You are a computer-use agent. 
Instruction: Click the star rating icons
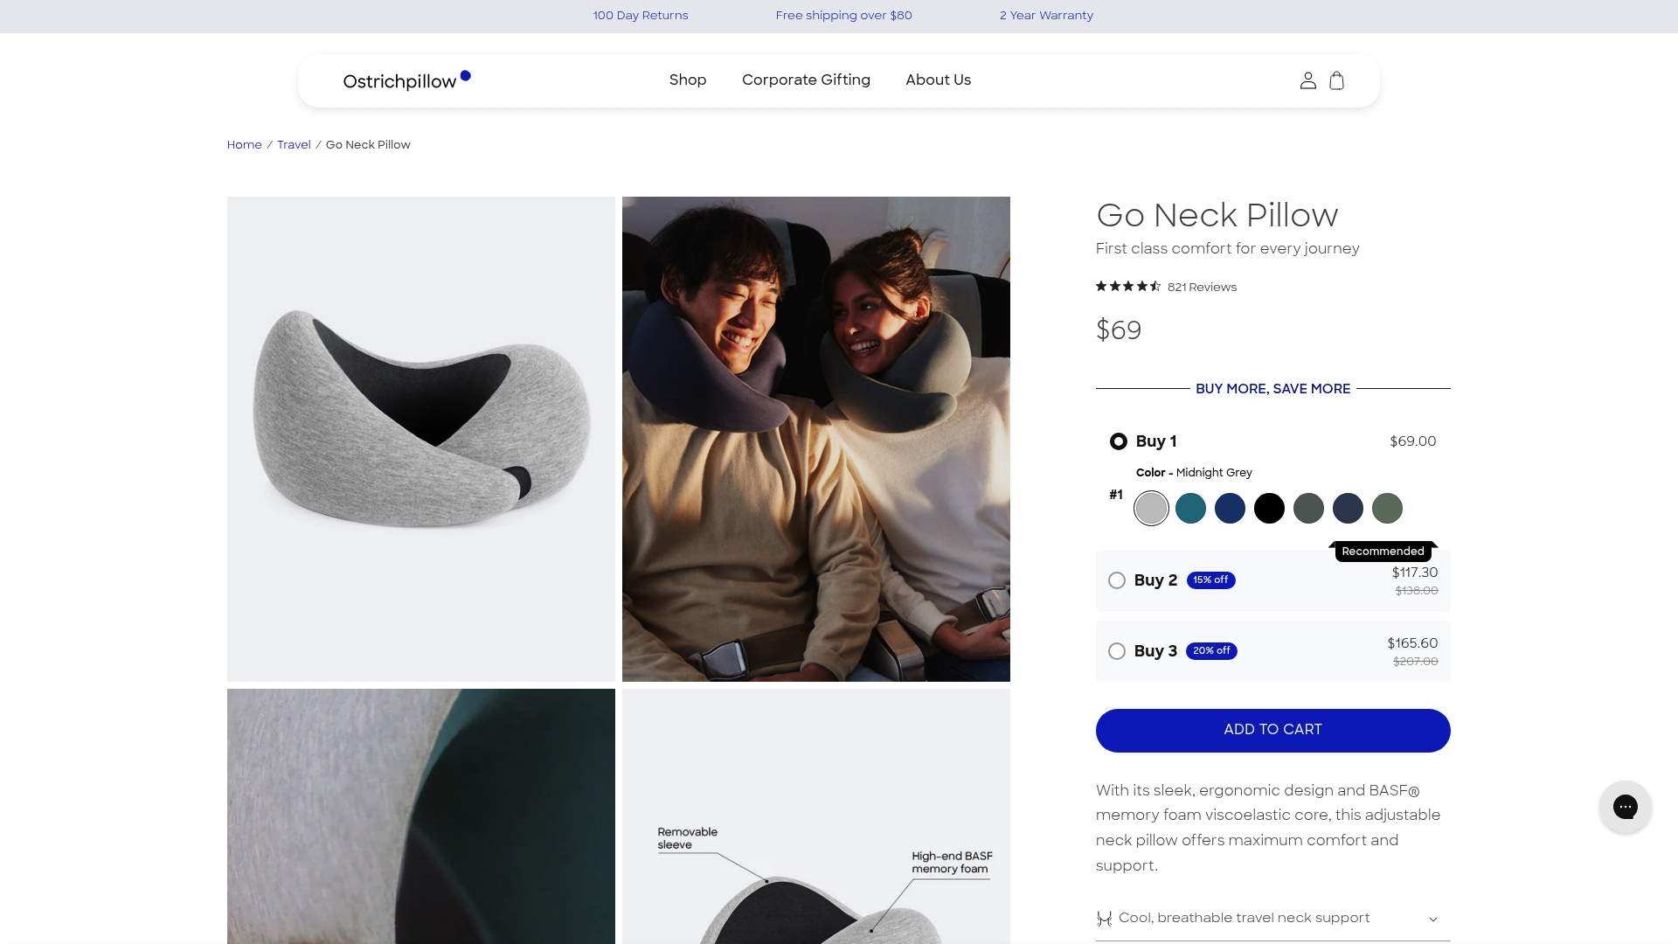pyautogui.click(x=1127, y=286)
